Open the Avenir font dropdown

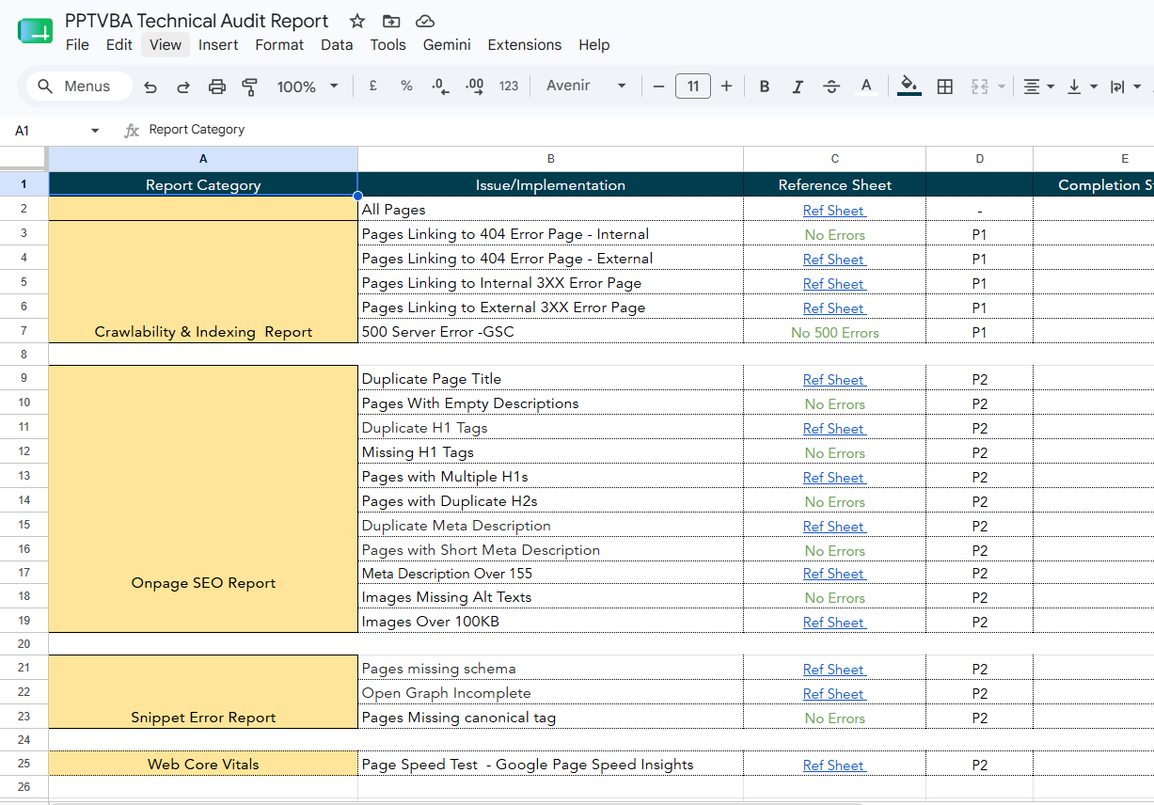point(587,86)
